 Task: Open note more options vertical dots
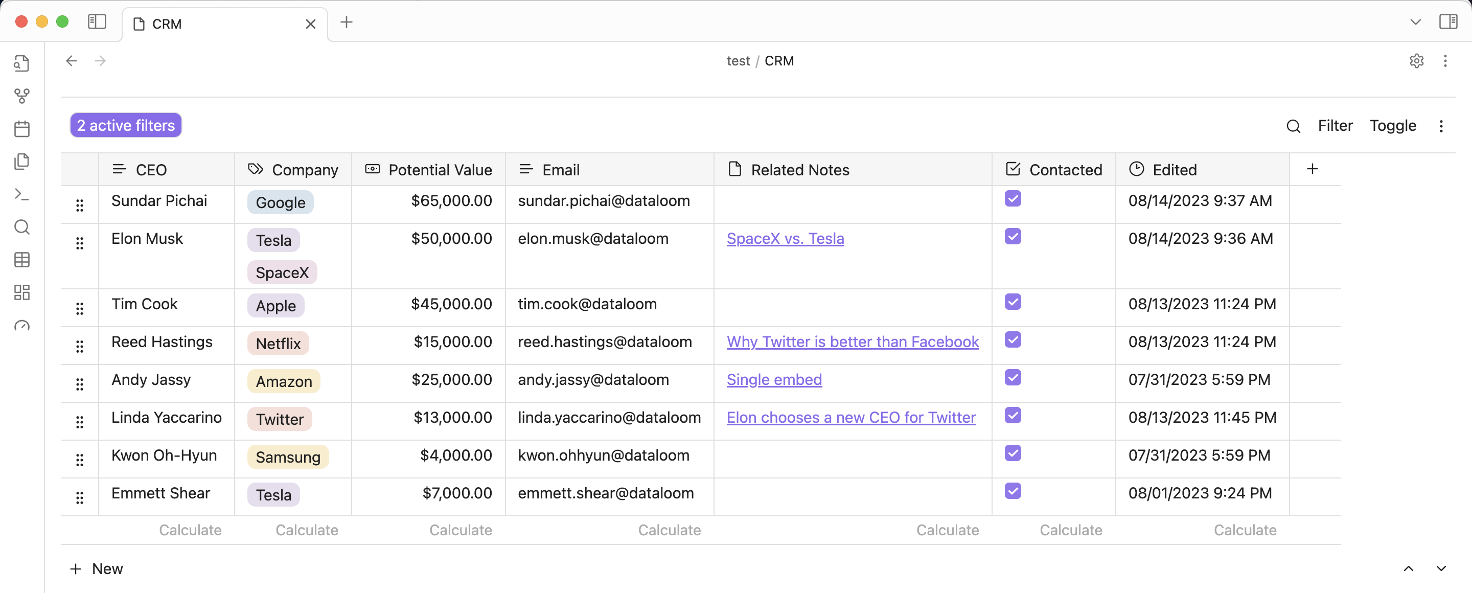pos(1445,60)
